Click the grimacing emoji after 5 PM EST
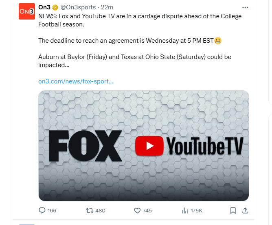The width and height of the screenshot is (272, 225). tap(218, 41)
